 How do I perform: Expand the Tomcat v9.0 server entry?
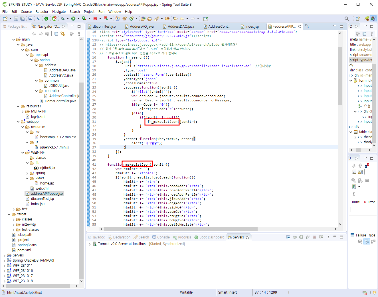click(x=90, y=244)
